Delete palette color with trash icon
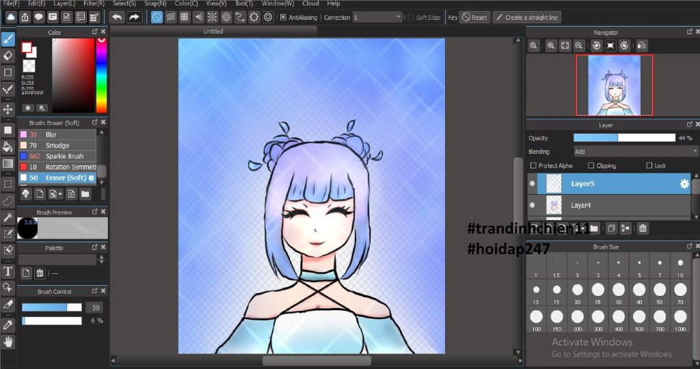 [40, 273]
